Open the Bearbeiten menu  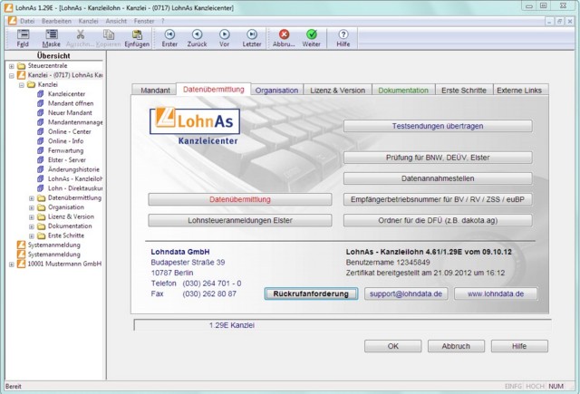(x=56, y=21)
